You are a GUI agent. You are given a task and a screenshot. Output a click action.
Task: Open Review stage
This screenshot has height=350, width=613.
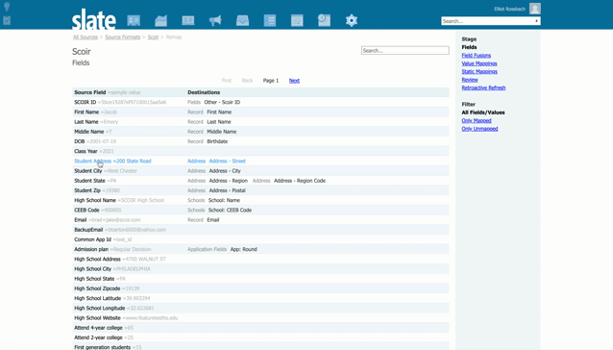470,80
